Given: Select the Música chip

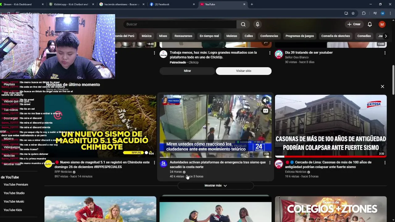Looking at the screenshot, I should click(x=147, y=36).
